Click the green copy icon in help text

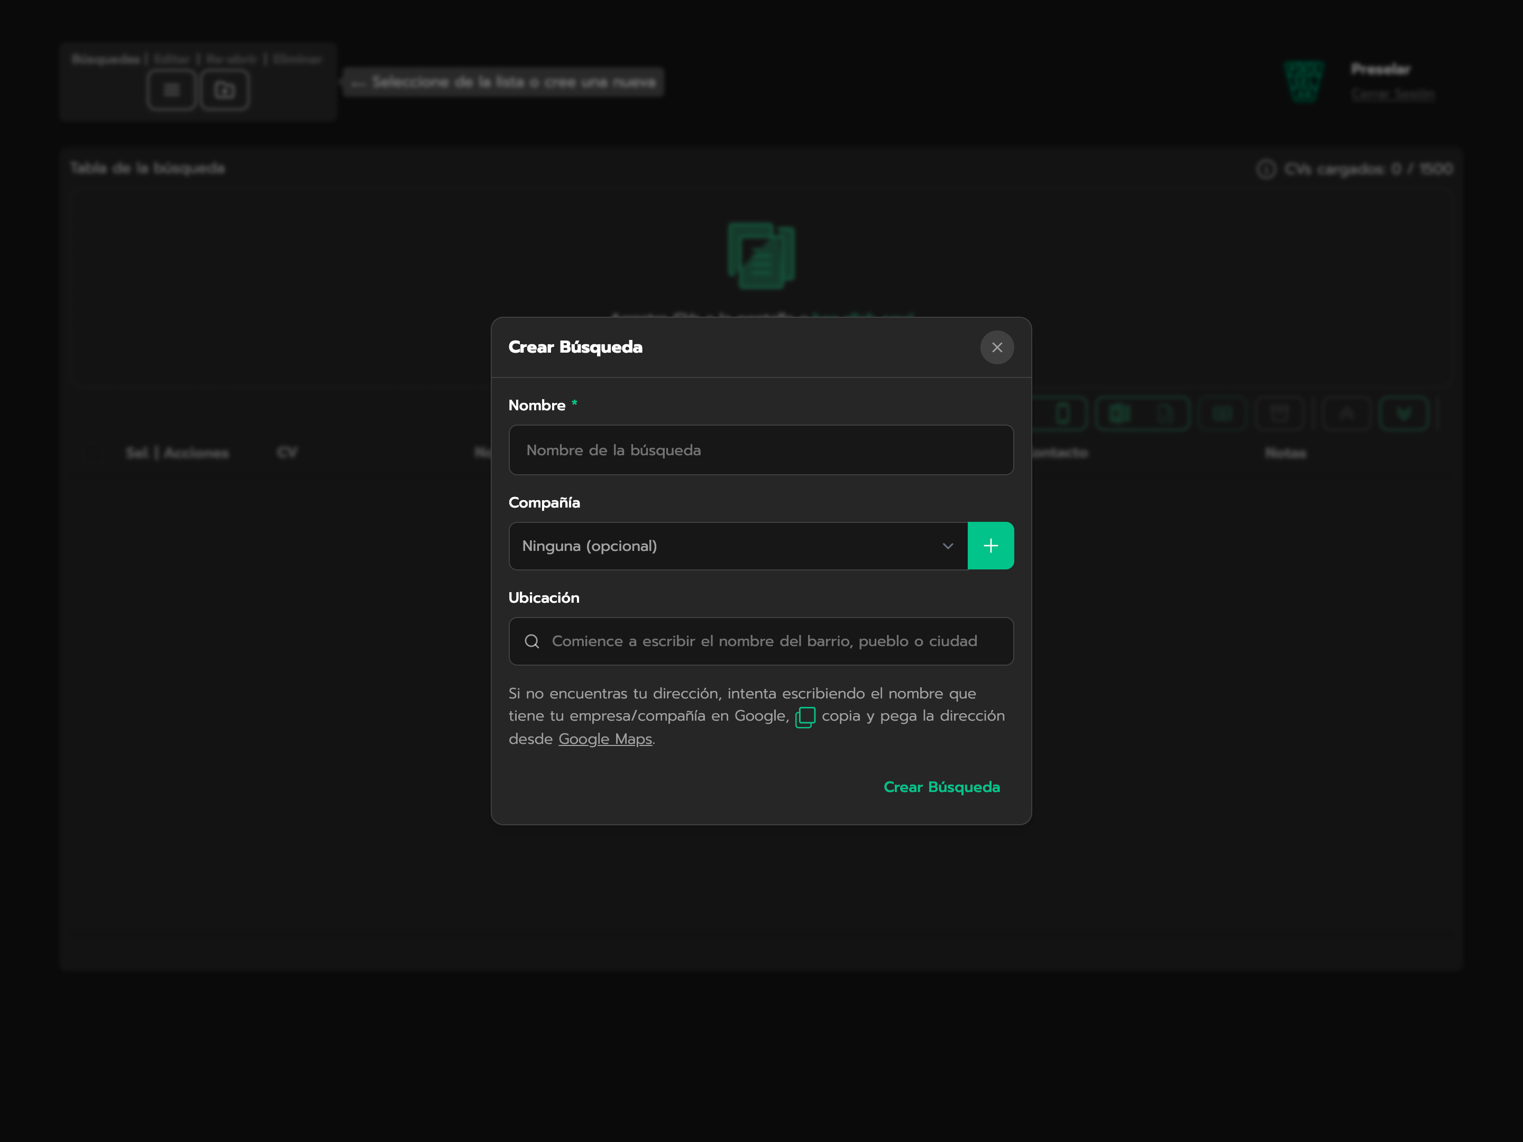click(x=805, y=716)
